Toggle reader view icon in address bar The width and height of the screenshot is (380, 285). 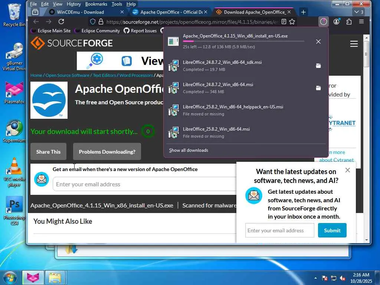[284, 22]
